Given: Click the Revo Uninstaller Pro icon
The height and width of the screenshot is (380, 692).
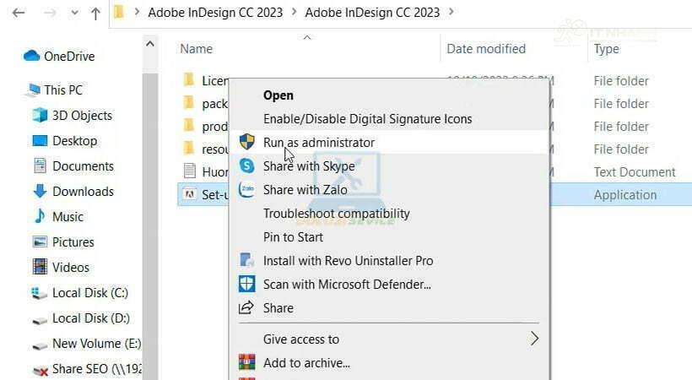Looking at the screenshot, I should (246, 261).
